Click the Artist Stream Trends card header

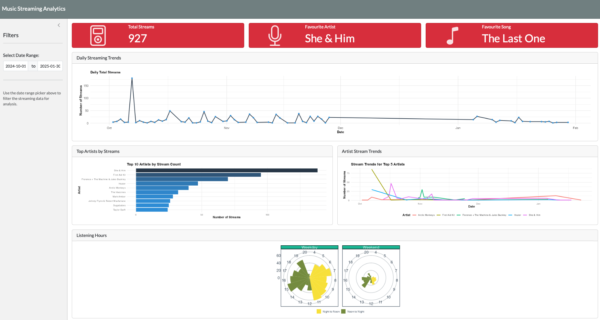[x=467, y=152]
